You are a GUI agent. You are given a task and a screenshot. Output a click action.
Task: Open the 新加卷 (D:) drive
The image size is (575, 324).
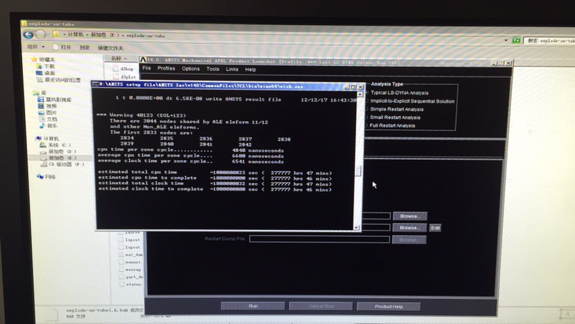pyautogui.click(x=58, y=152)
